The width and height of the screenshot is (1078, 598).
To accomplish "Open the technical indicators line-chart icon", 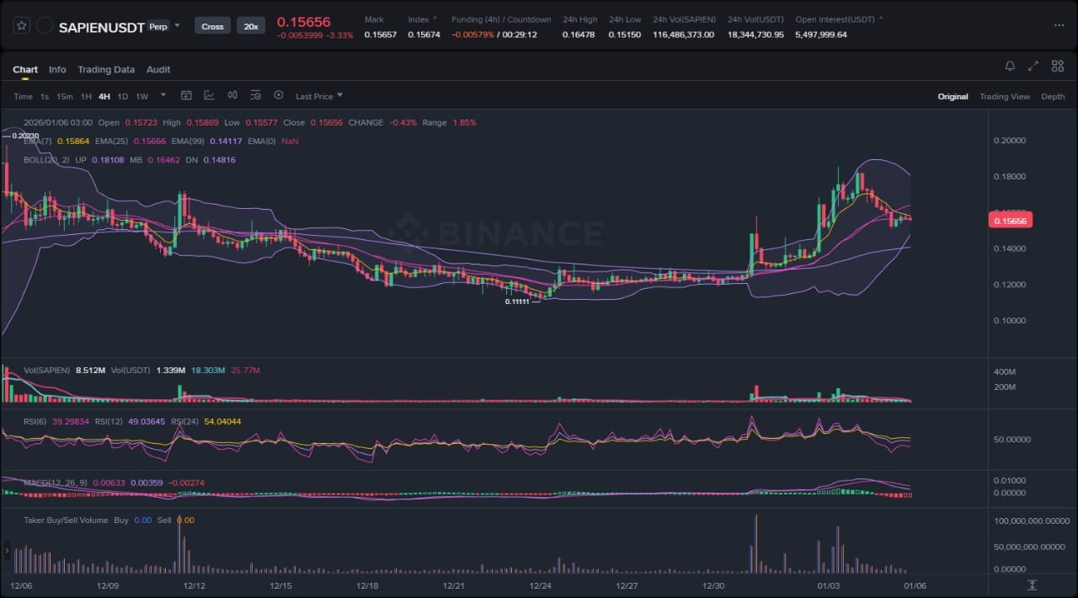I will tap(209, 96).
